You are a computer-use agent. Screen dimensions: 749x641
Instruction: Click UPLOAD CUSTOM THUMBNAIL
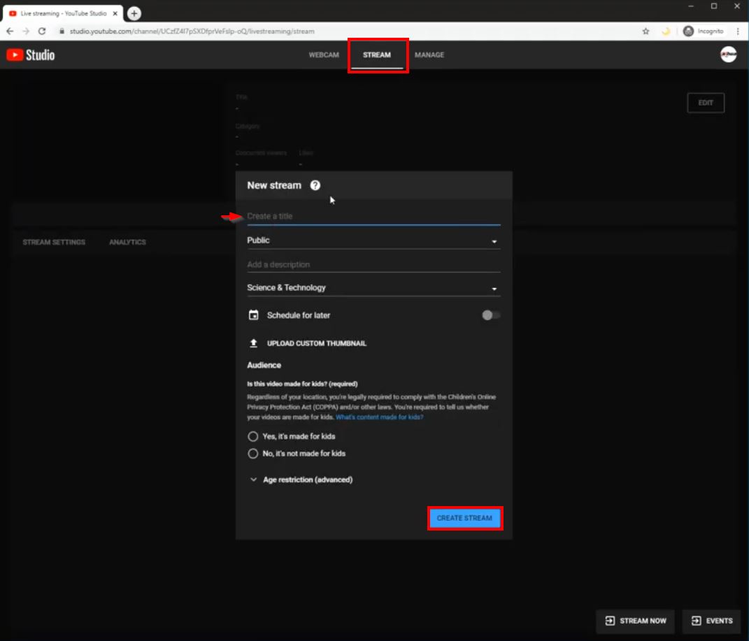[317, 343]
